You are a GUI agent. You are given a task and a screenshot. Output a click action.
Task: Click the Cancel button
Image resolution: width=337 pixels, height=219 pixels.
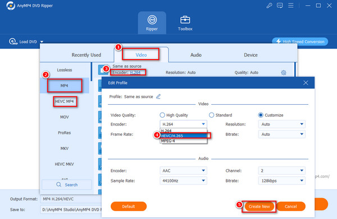(290, 207)
